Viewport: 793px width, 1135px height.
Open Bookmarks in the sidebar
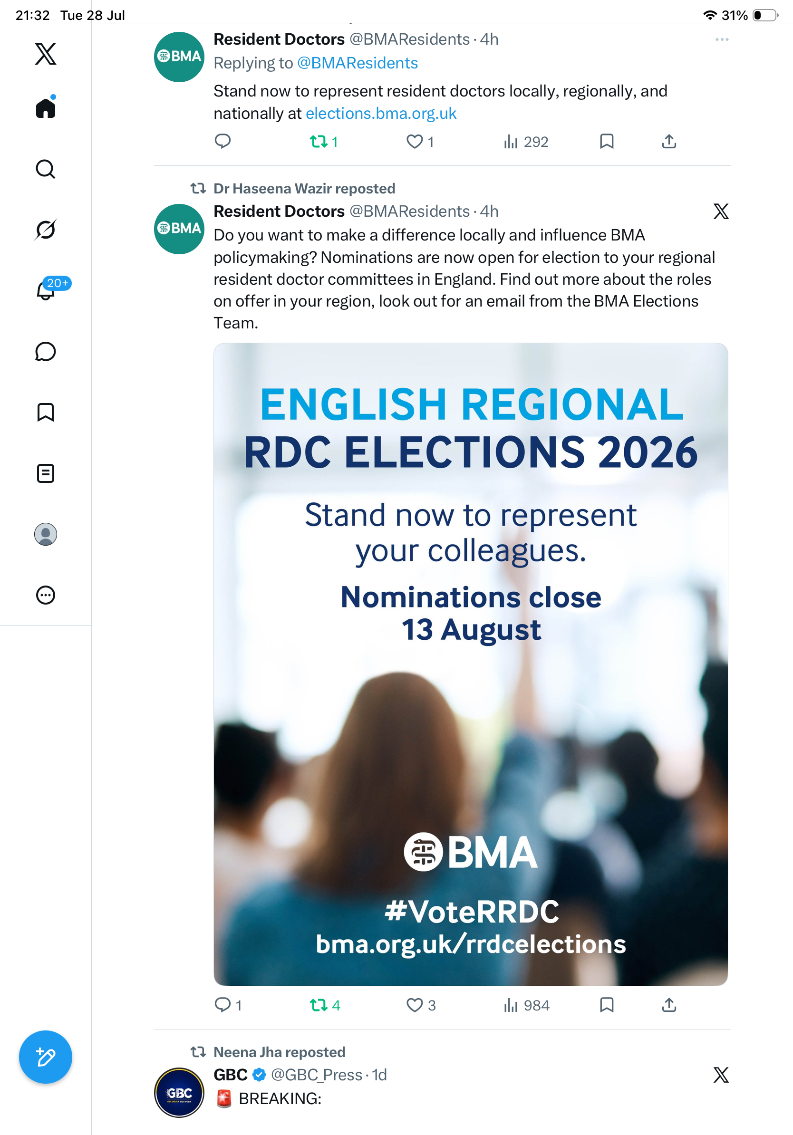coord(46,412)
